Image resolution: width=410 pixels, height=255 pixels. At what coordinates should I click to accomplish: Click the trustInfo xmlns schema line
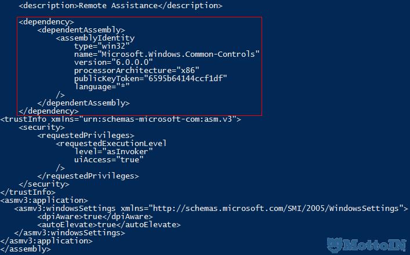[121, 119]
